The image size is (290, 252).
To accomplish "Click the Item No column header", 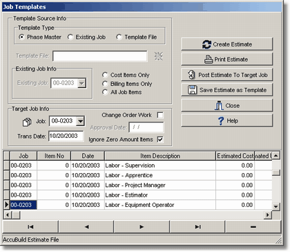I will click(54, 156).
